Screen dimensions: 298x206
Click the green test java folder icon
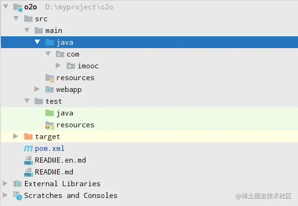50,113
